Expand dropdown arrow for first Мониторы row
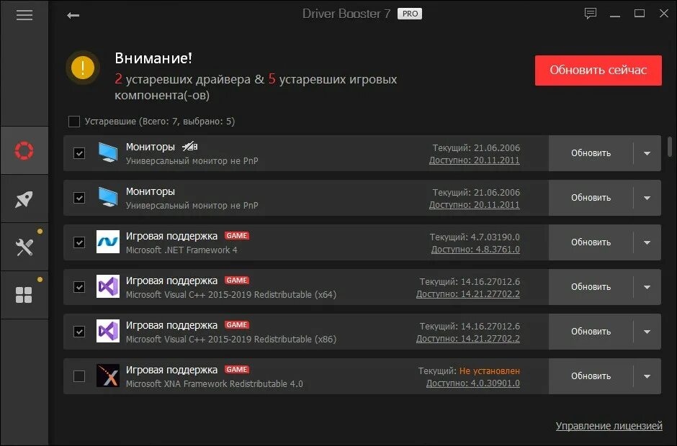Screen dimensions: 677x446 coord(647,153)
